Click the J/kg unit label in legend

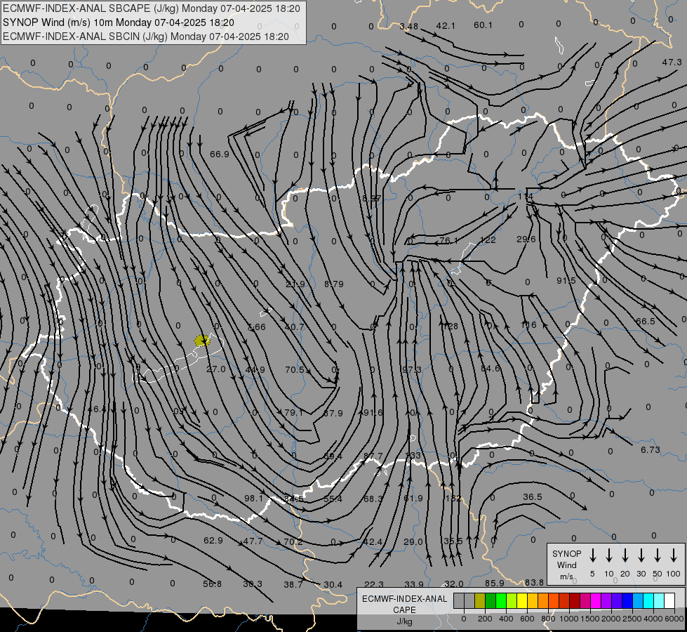point(404,621)
